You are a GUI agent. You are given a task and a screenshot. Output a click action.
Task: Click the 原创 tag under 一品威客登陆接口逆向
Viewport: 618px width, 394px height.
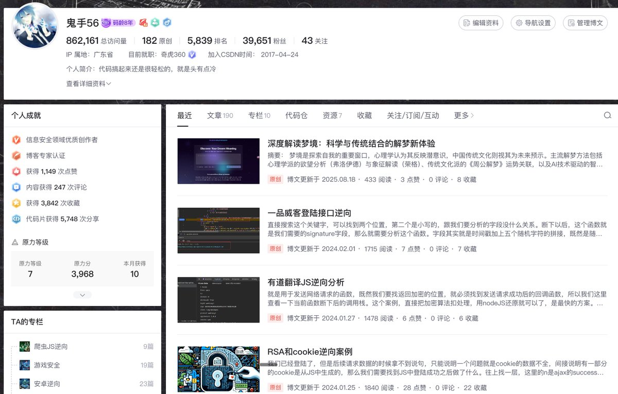pos(276,249)
